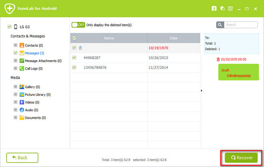Click the Messages envelope icon
This screenshot has height=167, width=264.
(22, 53)
